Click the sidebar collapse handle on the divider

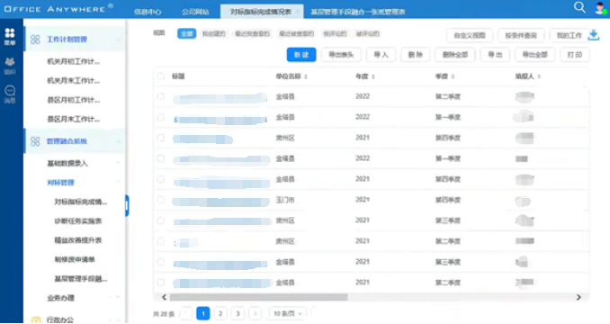tap(127, 205)
